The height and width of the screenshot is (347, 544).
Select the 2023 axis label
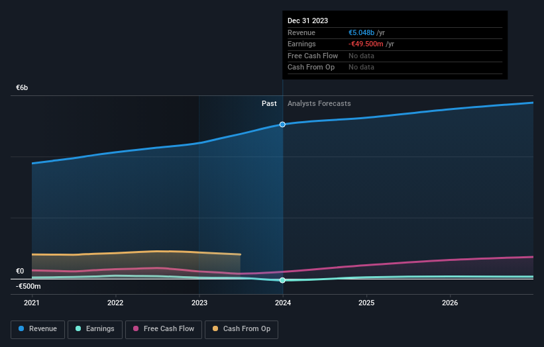pos(199,303)
